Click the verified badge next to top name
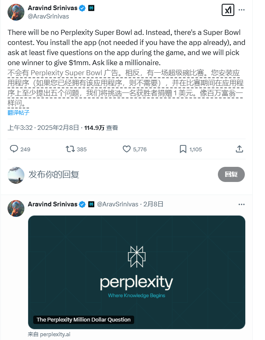The image size is (265, 340). (x=83, y=8)
